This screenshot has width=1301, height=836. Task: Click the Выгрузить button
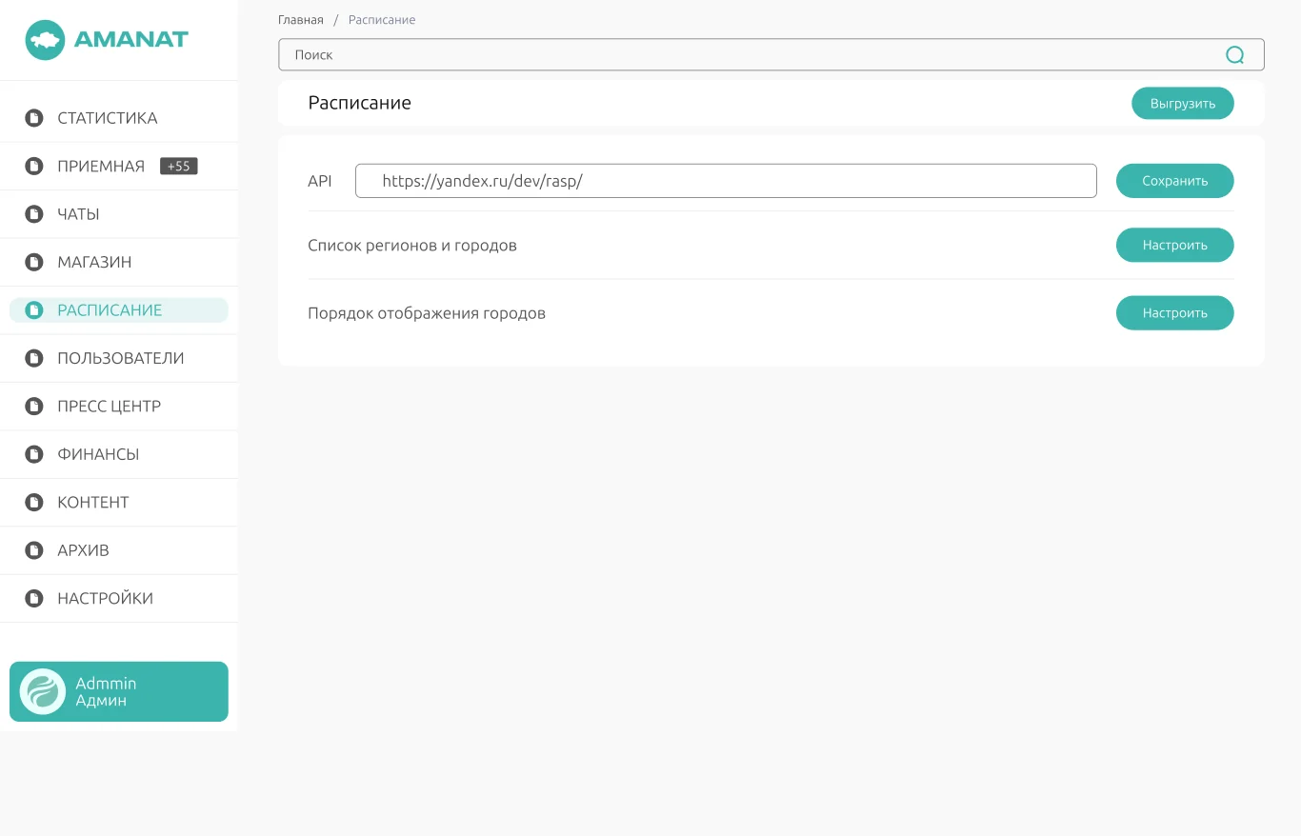pyautogui.click(x=1182, y=103)
